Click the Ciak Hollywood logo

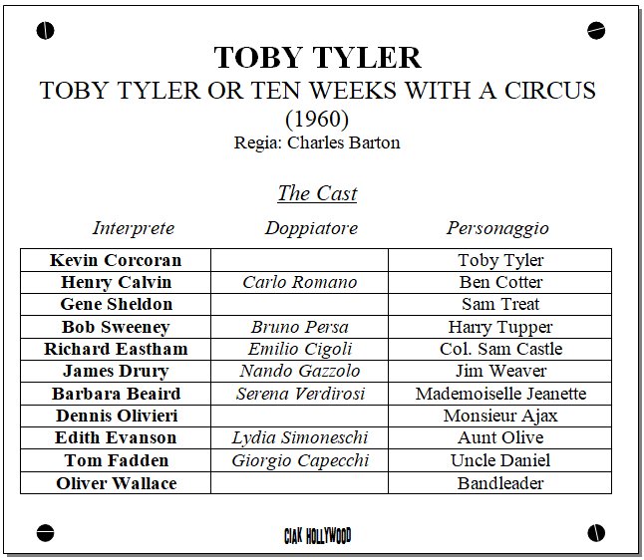(x=317, y=536)
